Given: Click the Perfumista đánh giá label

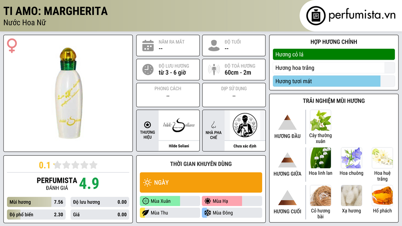Looking at the screenshot, I should click(x=57, y=184).
